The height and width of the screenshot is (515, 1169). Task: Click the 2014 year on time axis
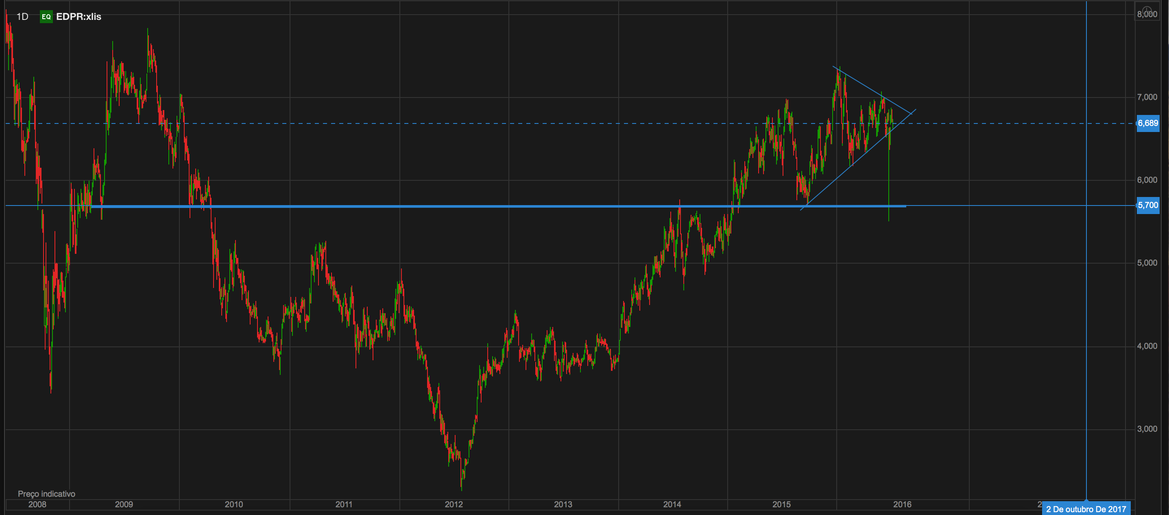[x=672, y=504]
